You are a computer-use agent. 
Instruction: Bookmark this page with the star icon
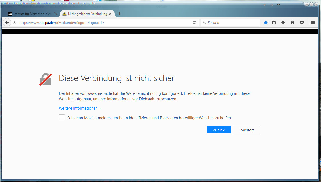[x=266, y=23]
